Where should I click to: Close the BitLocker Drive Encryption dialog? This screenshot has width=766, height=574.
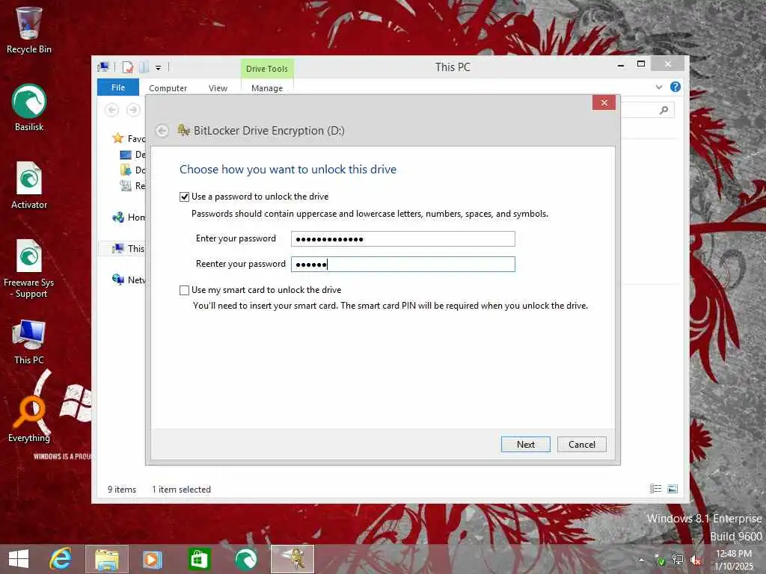tap(604, 102)
